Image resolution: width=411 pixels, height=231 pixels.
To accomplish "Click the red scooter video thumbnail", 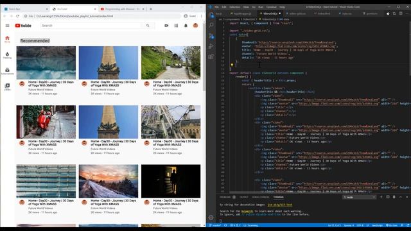I will click(x=46, y=122).
